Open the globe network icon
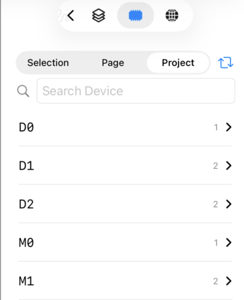The width and height of the screenshot is (244, 300). pyautogui.click(x=172, y=15)
